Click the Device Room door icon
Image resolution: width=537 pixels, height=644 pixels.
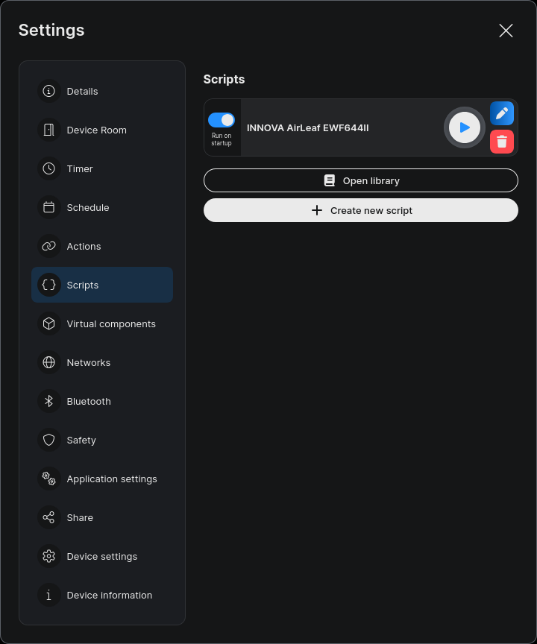(49, 130)
